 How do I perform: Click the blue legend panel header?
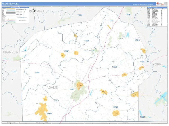(x=16, y=7)
